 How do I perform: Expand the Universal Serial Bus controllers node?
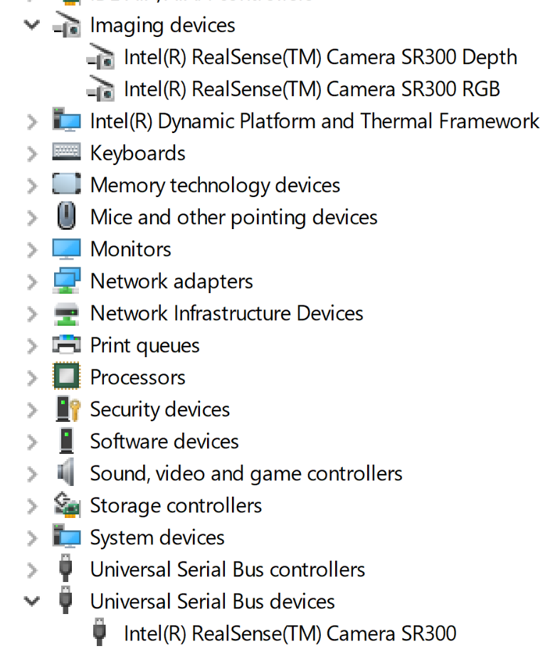pos(31,570)
